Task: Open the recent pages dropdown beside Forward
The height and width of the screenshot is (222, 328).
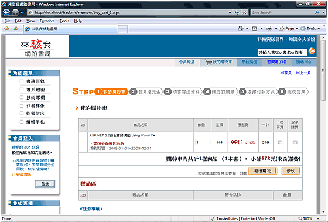Action: click(22, 13)
